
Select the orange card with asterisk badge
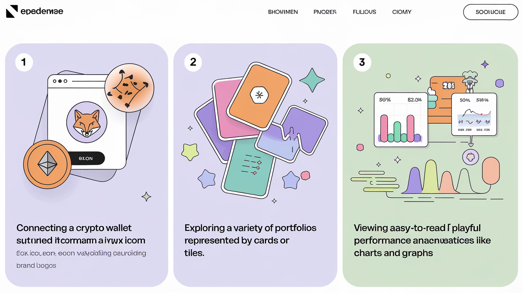[260, 96]
